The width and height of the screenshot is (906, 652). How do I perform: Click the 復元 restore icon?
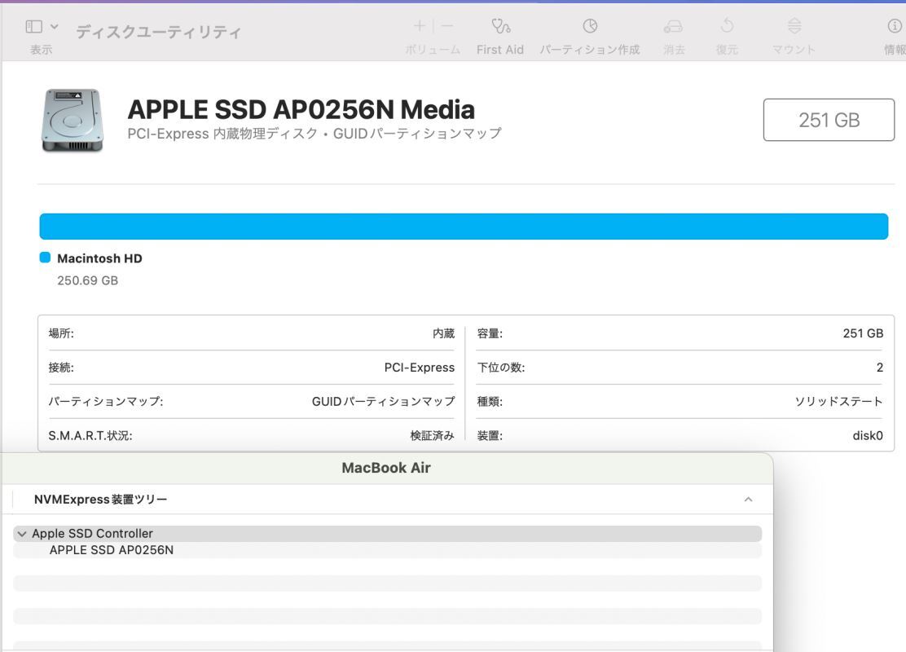pos(727,26)
